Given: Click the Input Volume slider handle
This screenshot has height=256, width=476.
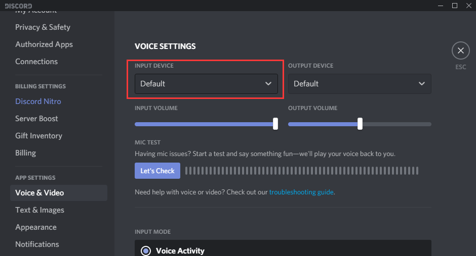Looking at the screenshot, I should (275, 124).
